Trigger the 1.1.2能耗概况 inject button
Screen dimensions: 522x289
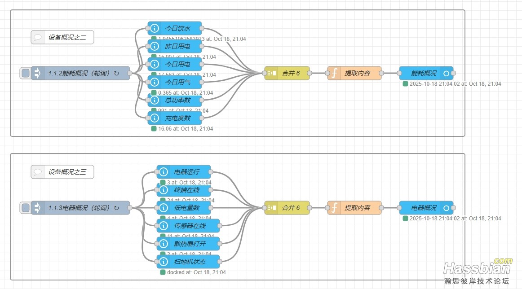[26, 73]
